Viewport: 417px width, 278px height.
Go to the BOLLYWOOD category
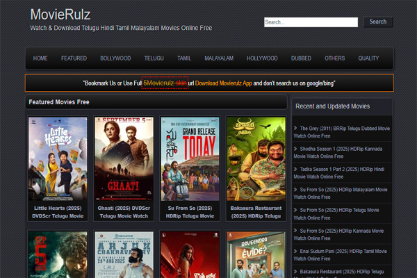click(x=115, y=58)
